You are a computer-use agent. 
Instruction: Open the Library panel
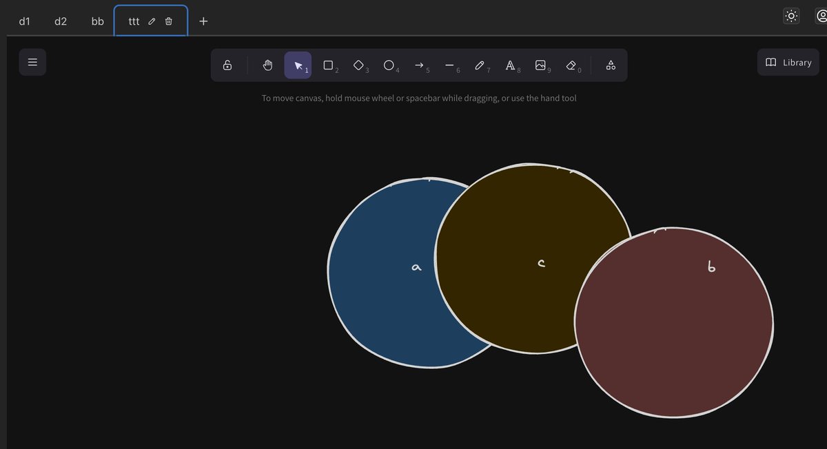coord(788,62)
